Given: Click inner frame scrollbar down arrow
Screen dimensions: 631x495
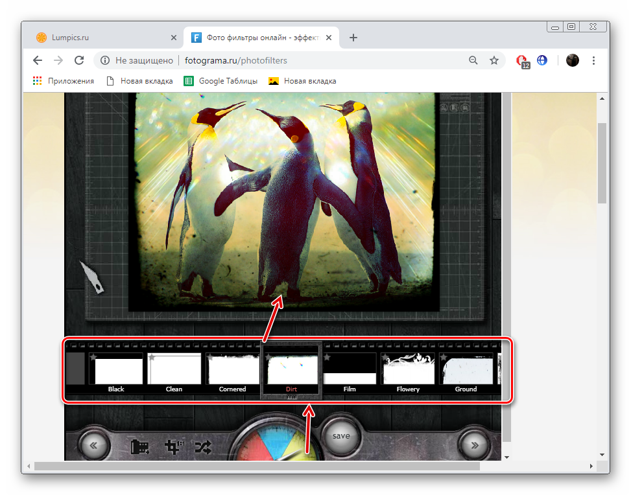Looking at the screenshot, I should [506, 457].
